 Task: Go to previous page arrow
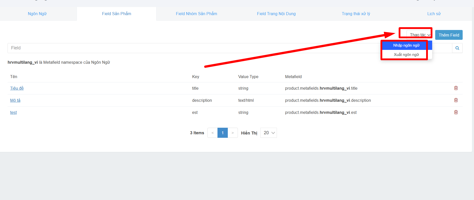(212, 133)
